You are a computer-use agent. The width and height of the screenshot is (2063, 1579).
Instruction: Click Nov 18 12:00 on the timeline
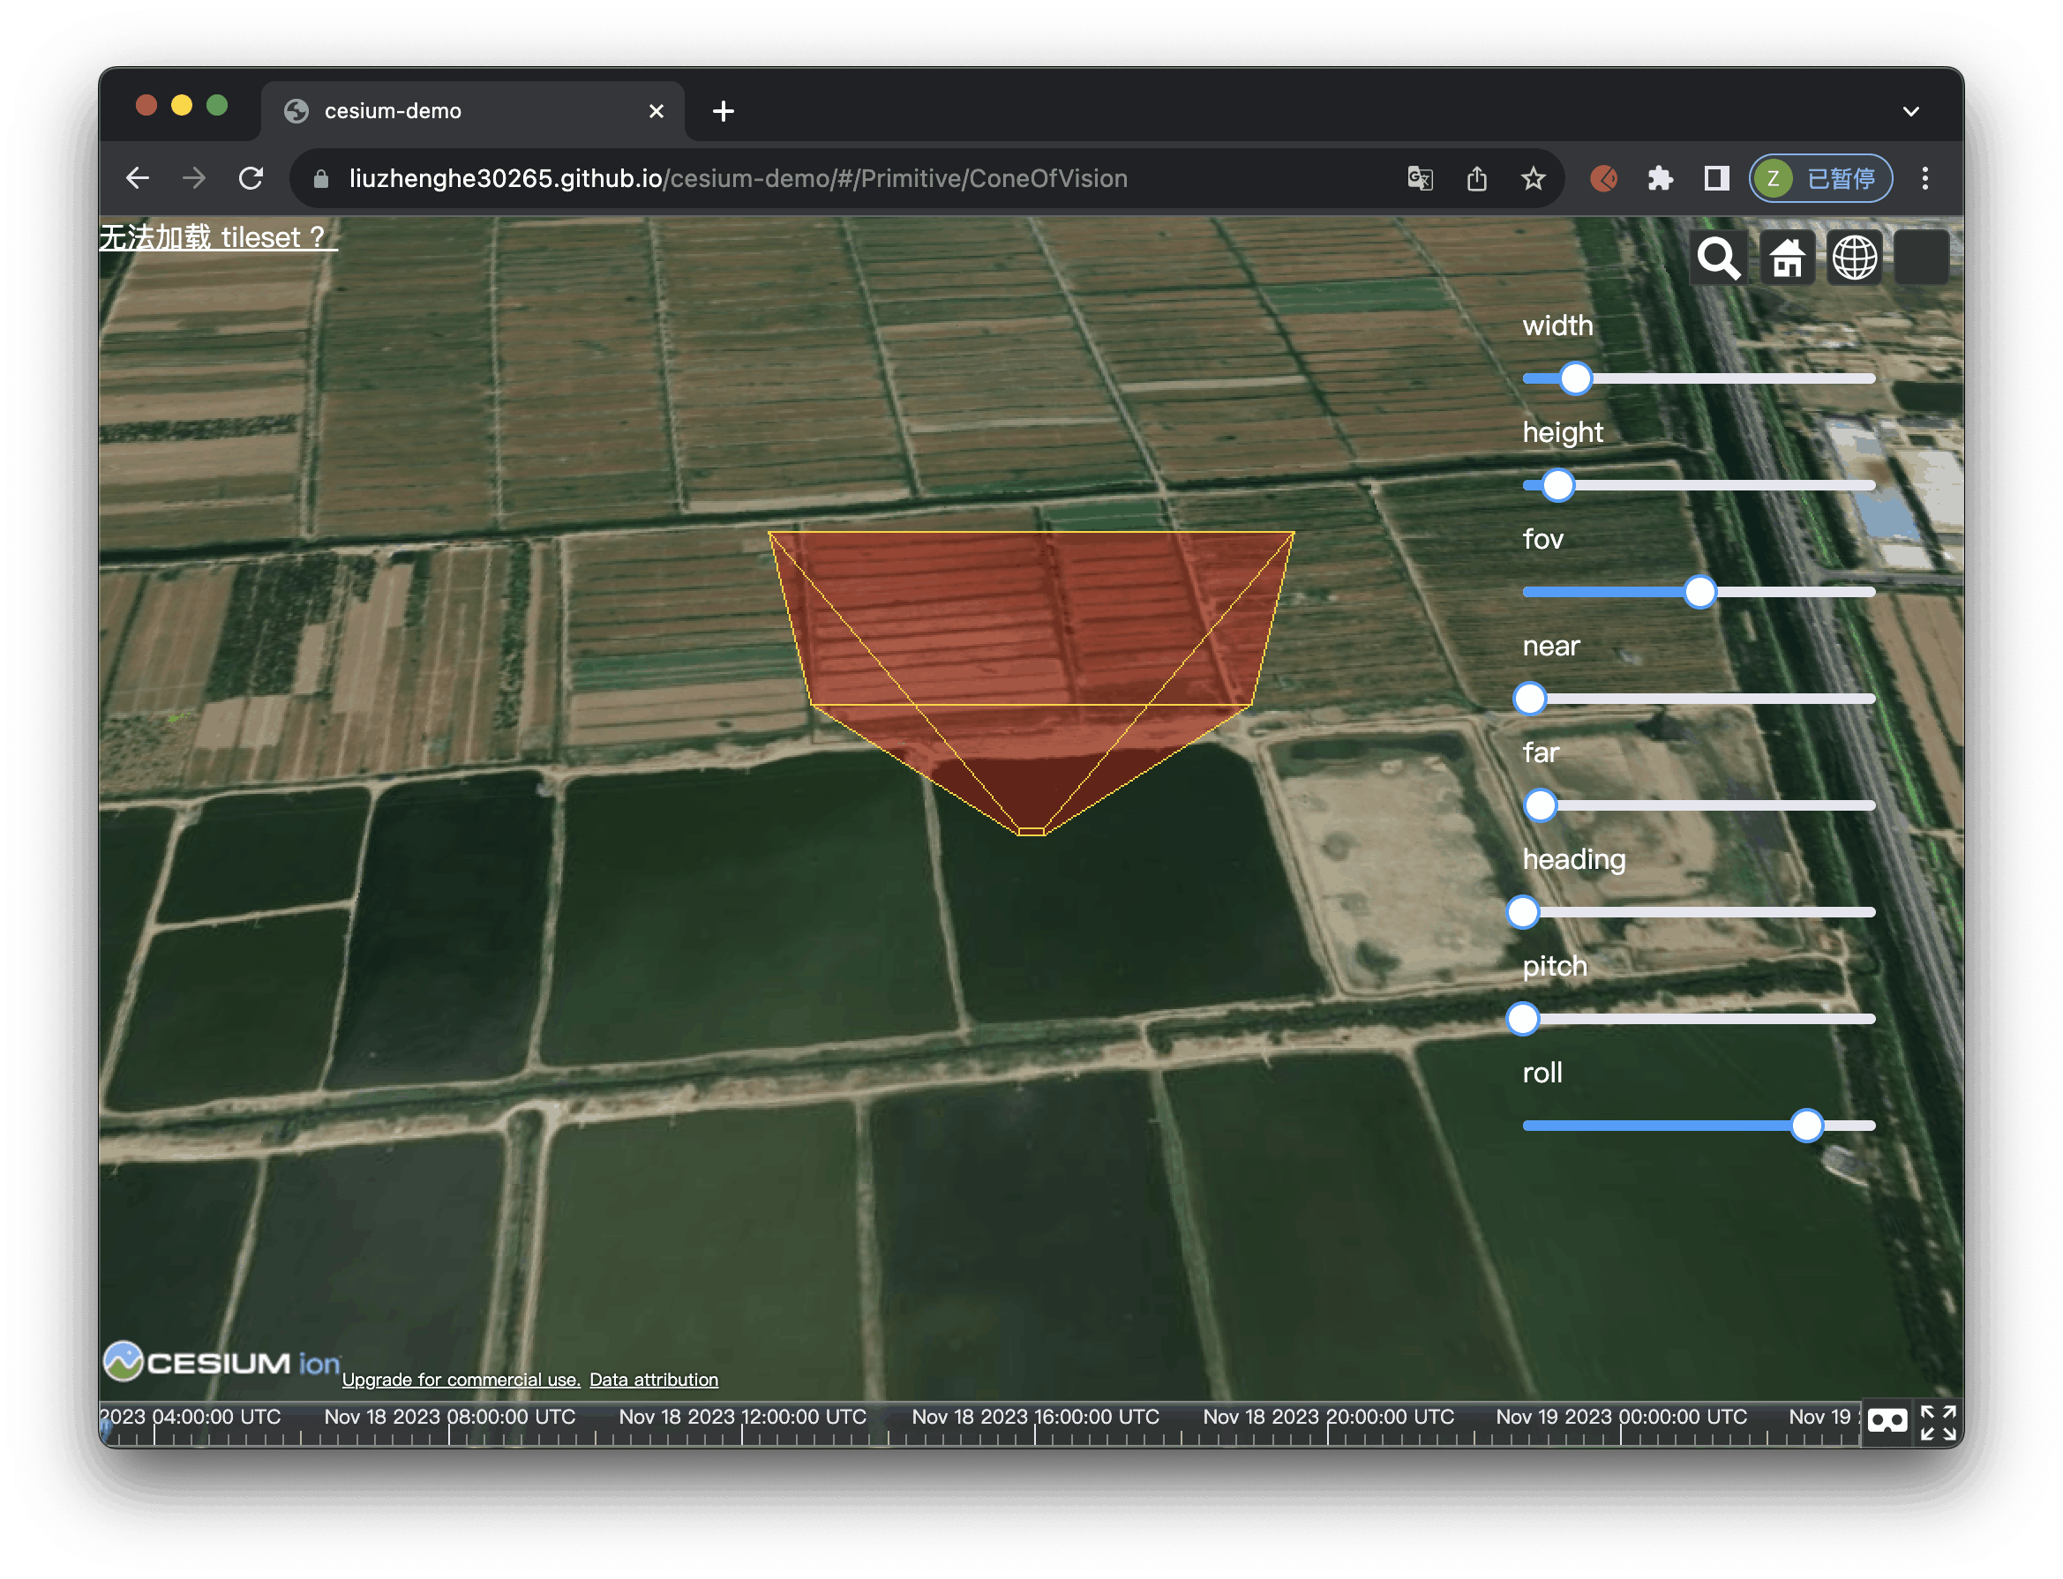(x=743, y=1418)
